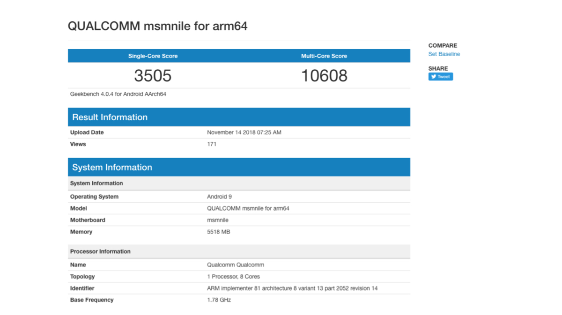
Task: Click the views count 171
Action: tap(212, 144)
